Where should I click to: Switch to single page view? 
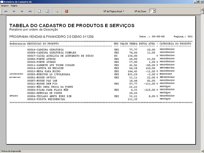[x=40, y=11]
